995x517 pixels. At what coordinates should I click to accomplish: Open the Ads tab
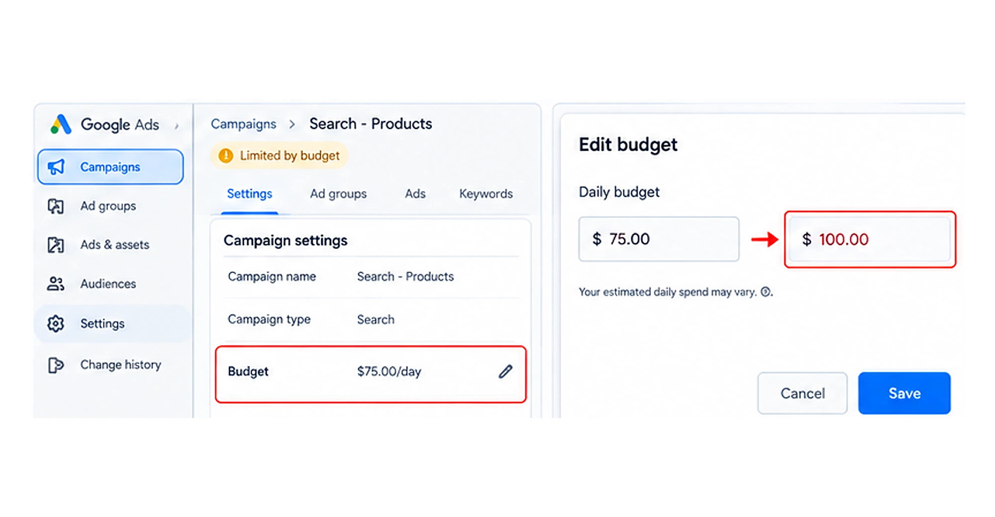(415, 194)
